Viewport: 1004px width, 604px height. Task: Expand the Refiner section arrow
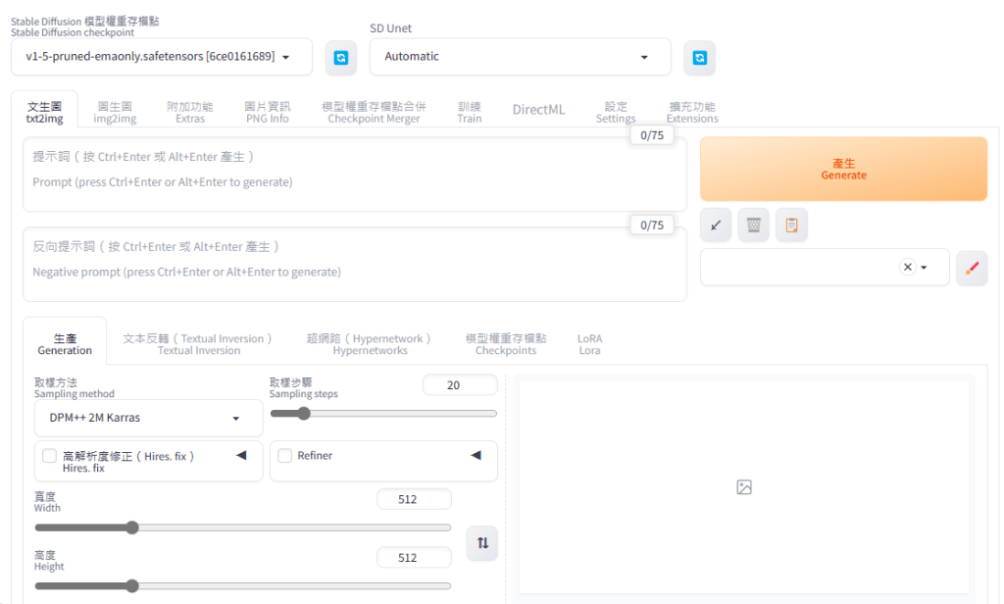(476, 456)
